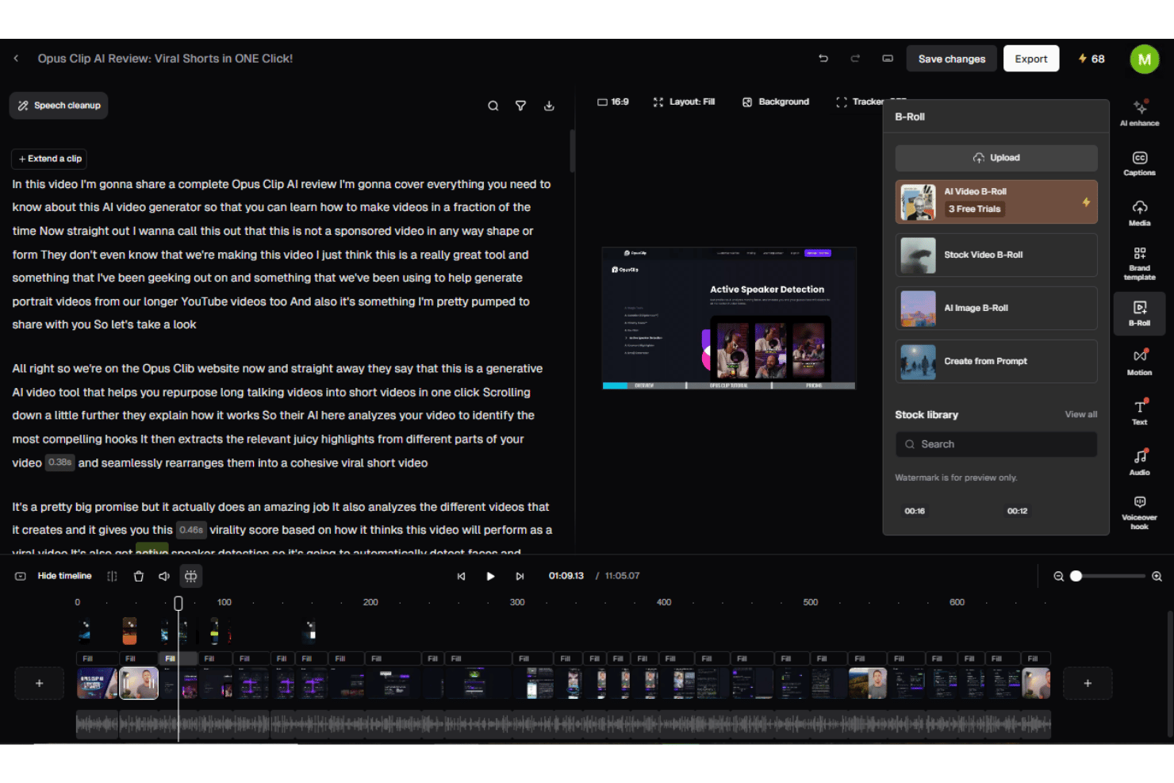This screenshot has width=1174, height=783.
Task: Open the Media sidebar panel
Action: point(1140,213)
